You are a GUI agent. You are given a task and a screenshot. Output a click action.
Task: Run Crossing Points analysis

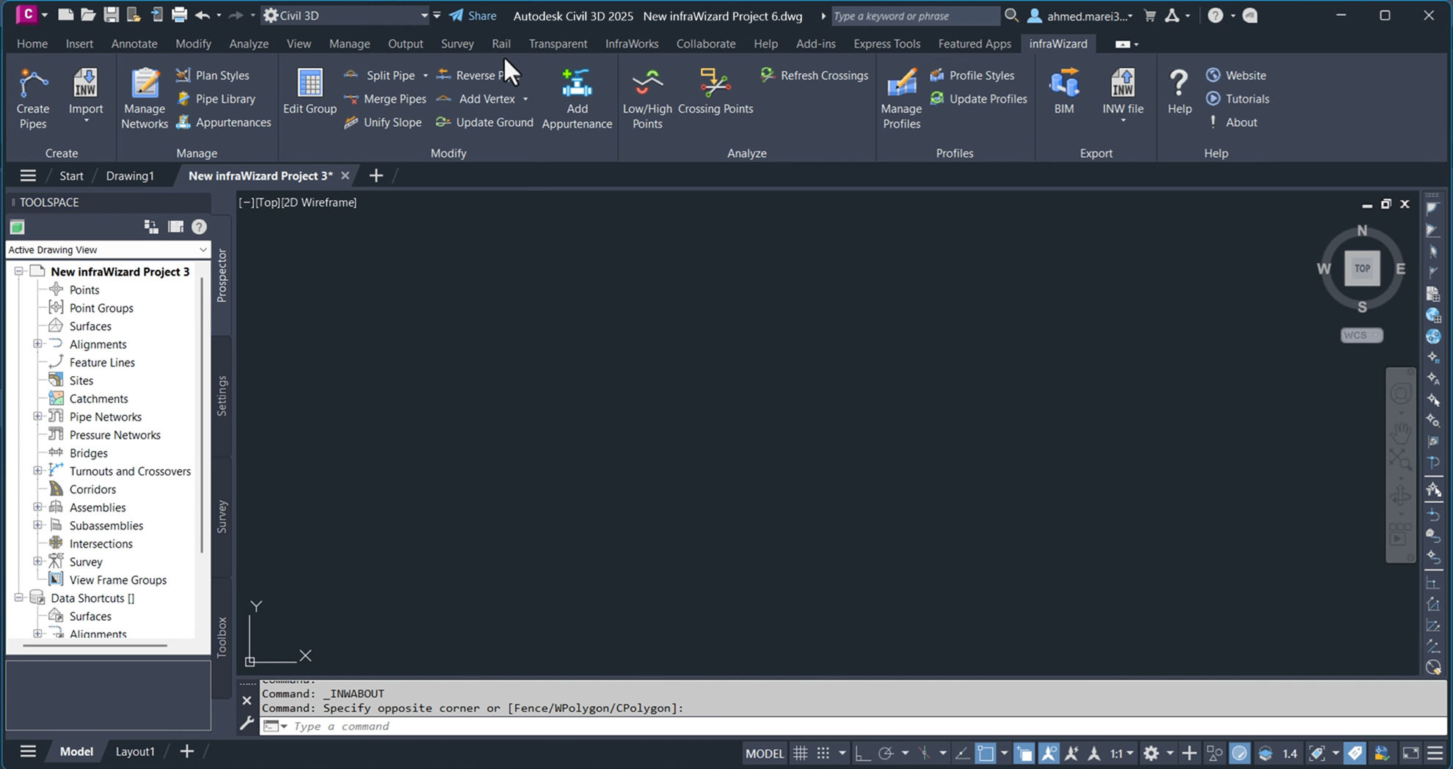pos(715,92)
